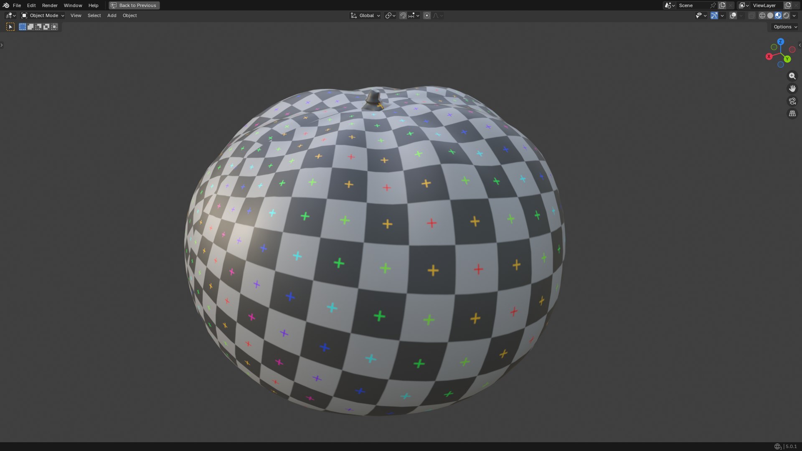Choose Invert Existing Selection mode

point(46,27)
